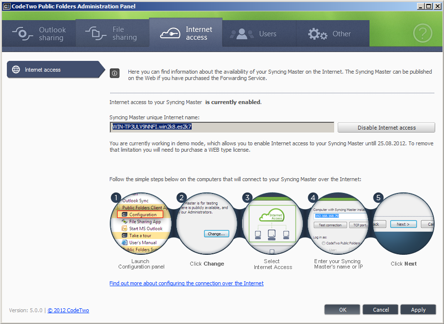This screenshot has height=324, width=444.
Task: Click Disable Internet access button
Action: (x=387, y=128)
